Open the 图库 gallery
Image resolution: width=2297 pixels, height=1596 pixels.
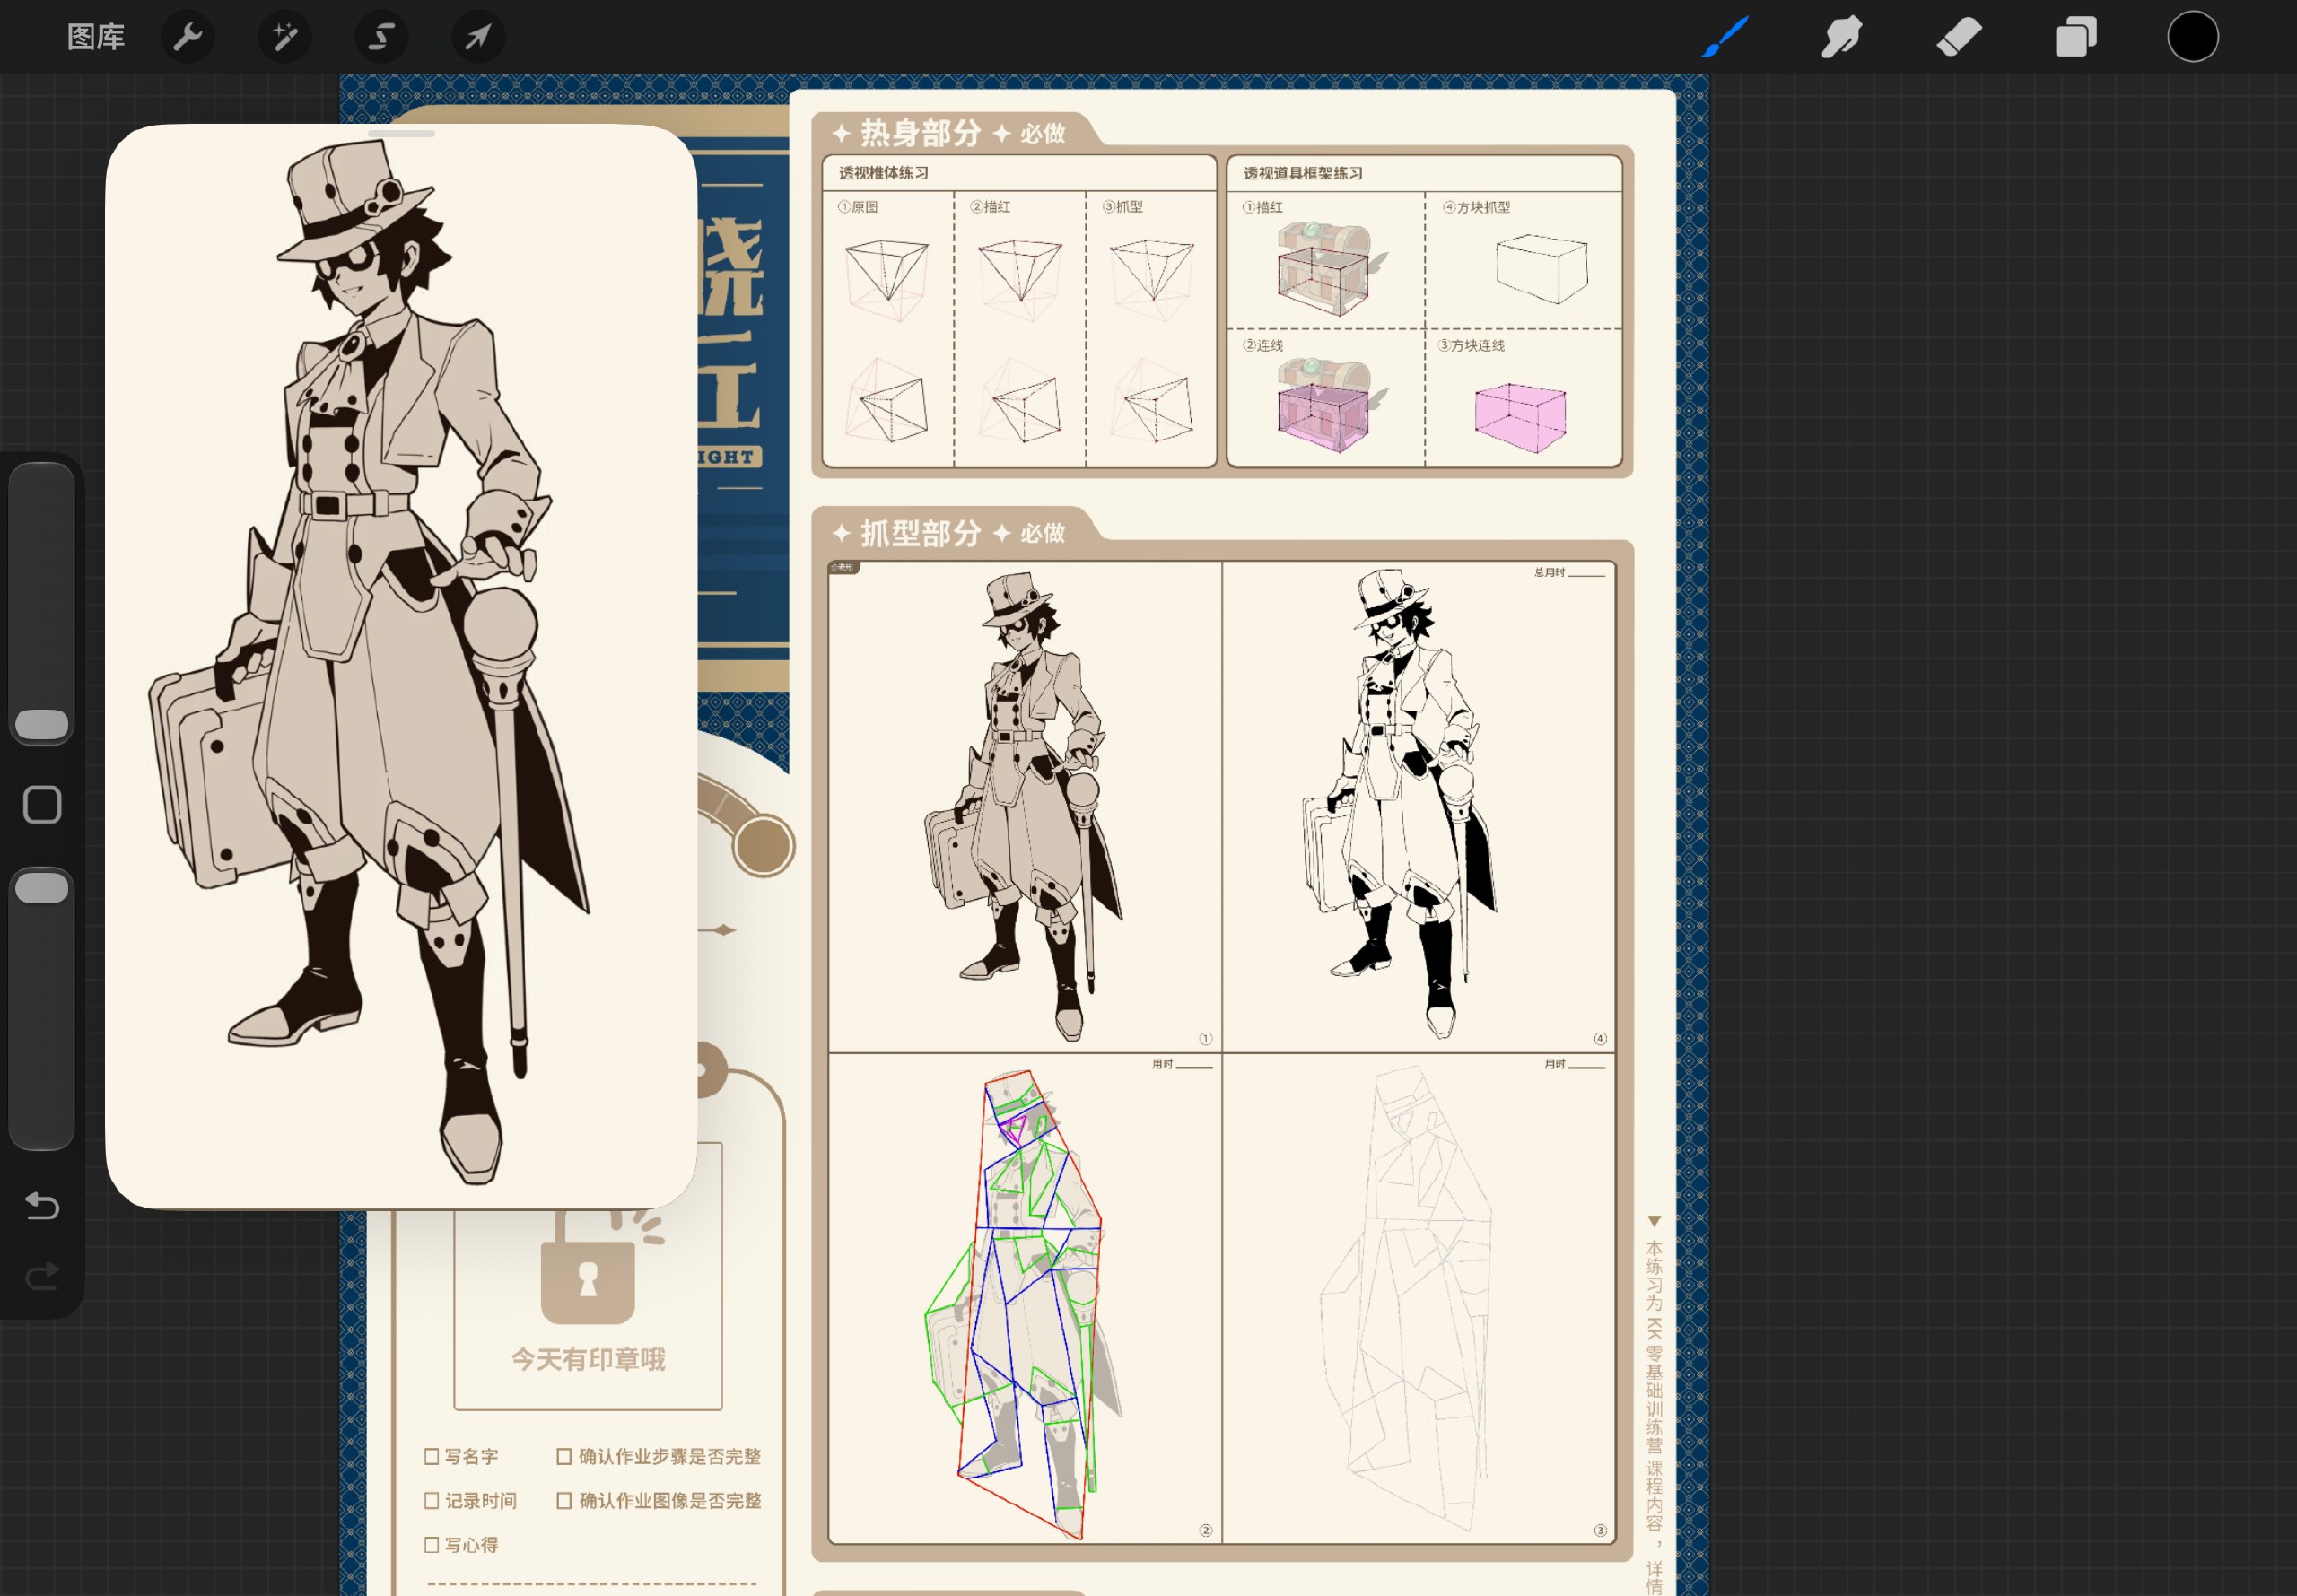(x=95, y=37)
